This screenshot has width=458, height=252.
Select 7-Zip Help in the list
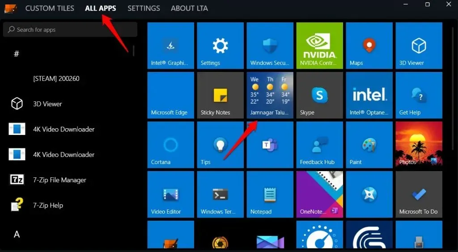pos(48,206)
